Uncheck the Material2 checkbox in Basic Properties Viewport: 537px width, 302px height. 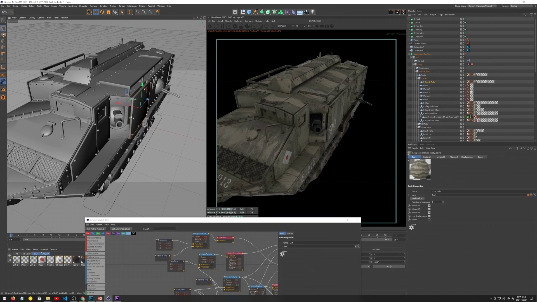(x=429, y=209)
